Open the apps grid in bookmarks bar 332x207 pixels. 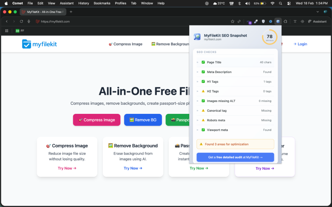coord(6,31)
